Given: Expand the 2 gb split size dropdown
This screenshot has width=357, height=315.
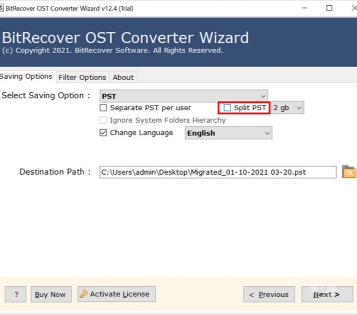Looking at the screenshot, I should pyautogui.click(x=288, y=108).
